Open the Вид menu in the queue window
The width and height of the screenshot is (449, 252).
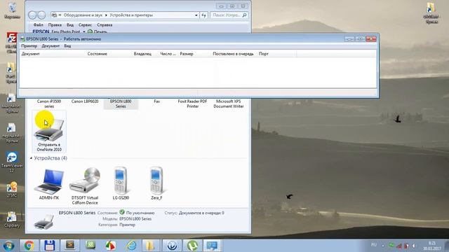point(67,46)
